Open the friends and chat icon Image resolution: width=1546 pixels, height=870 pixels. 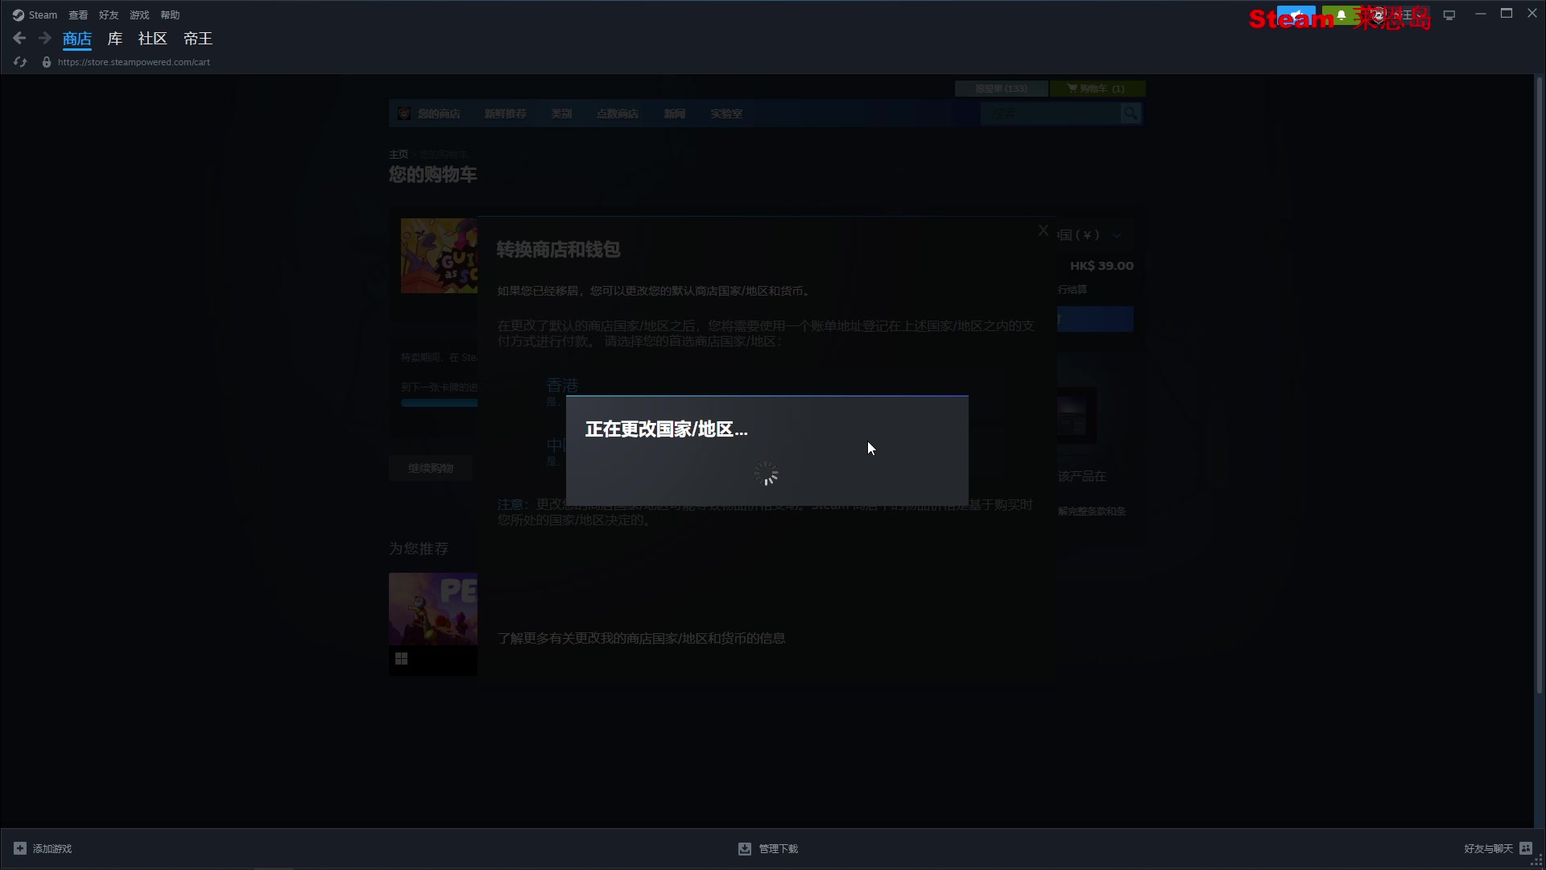[x=1526, y=848]
